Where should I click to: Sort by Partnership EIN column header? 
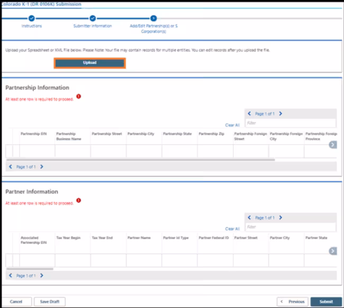(x=33, y=134)
